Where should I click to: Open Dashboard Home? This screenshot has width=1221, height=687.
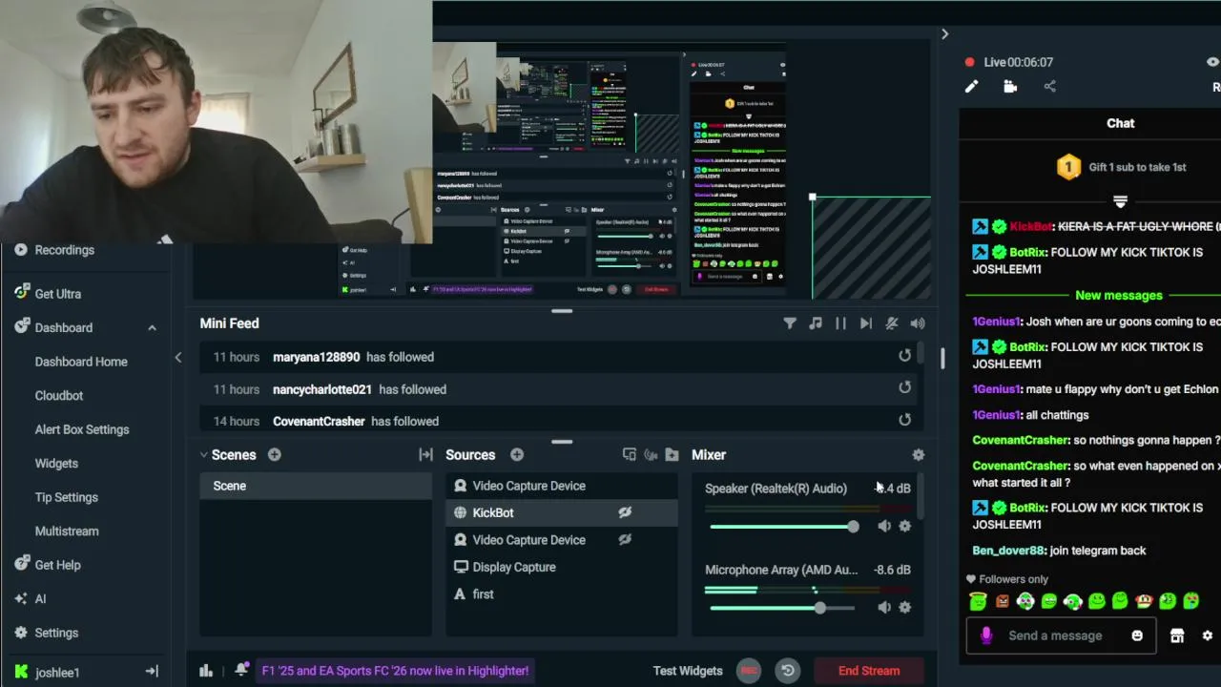point(81,362)
